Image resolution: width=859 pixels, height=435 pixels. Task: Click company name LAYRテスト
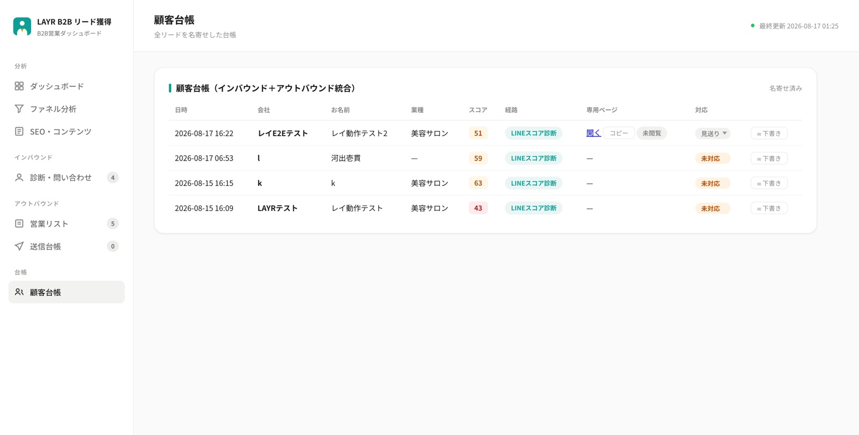(278, 208)
